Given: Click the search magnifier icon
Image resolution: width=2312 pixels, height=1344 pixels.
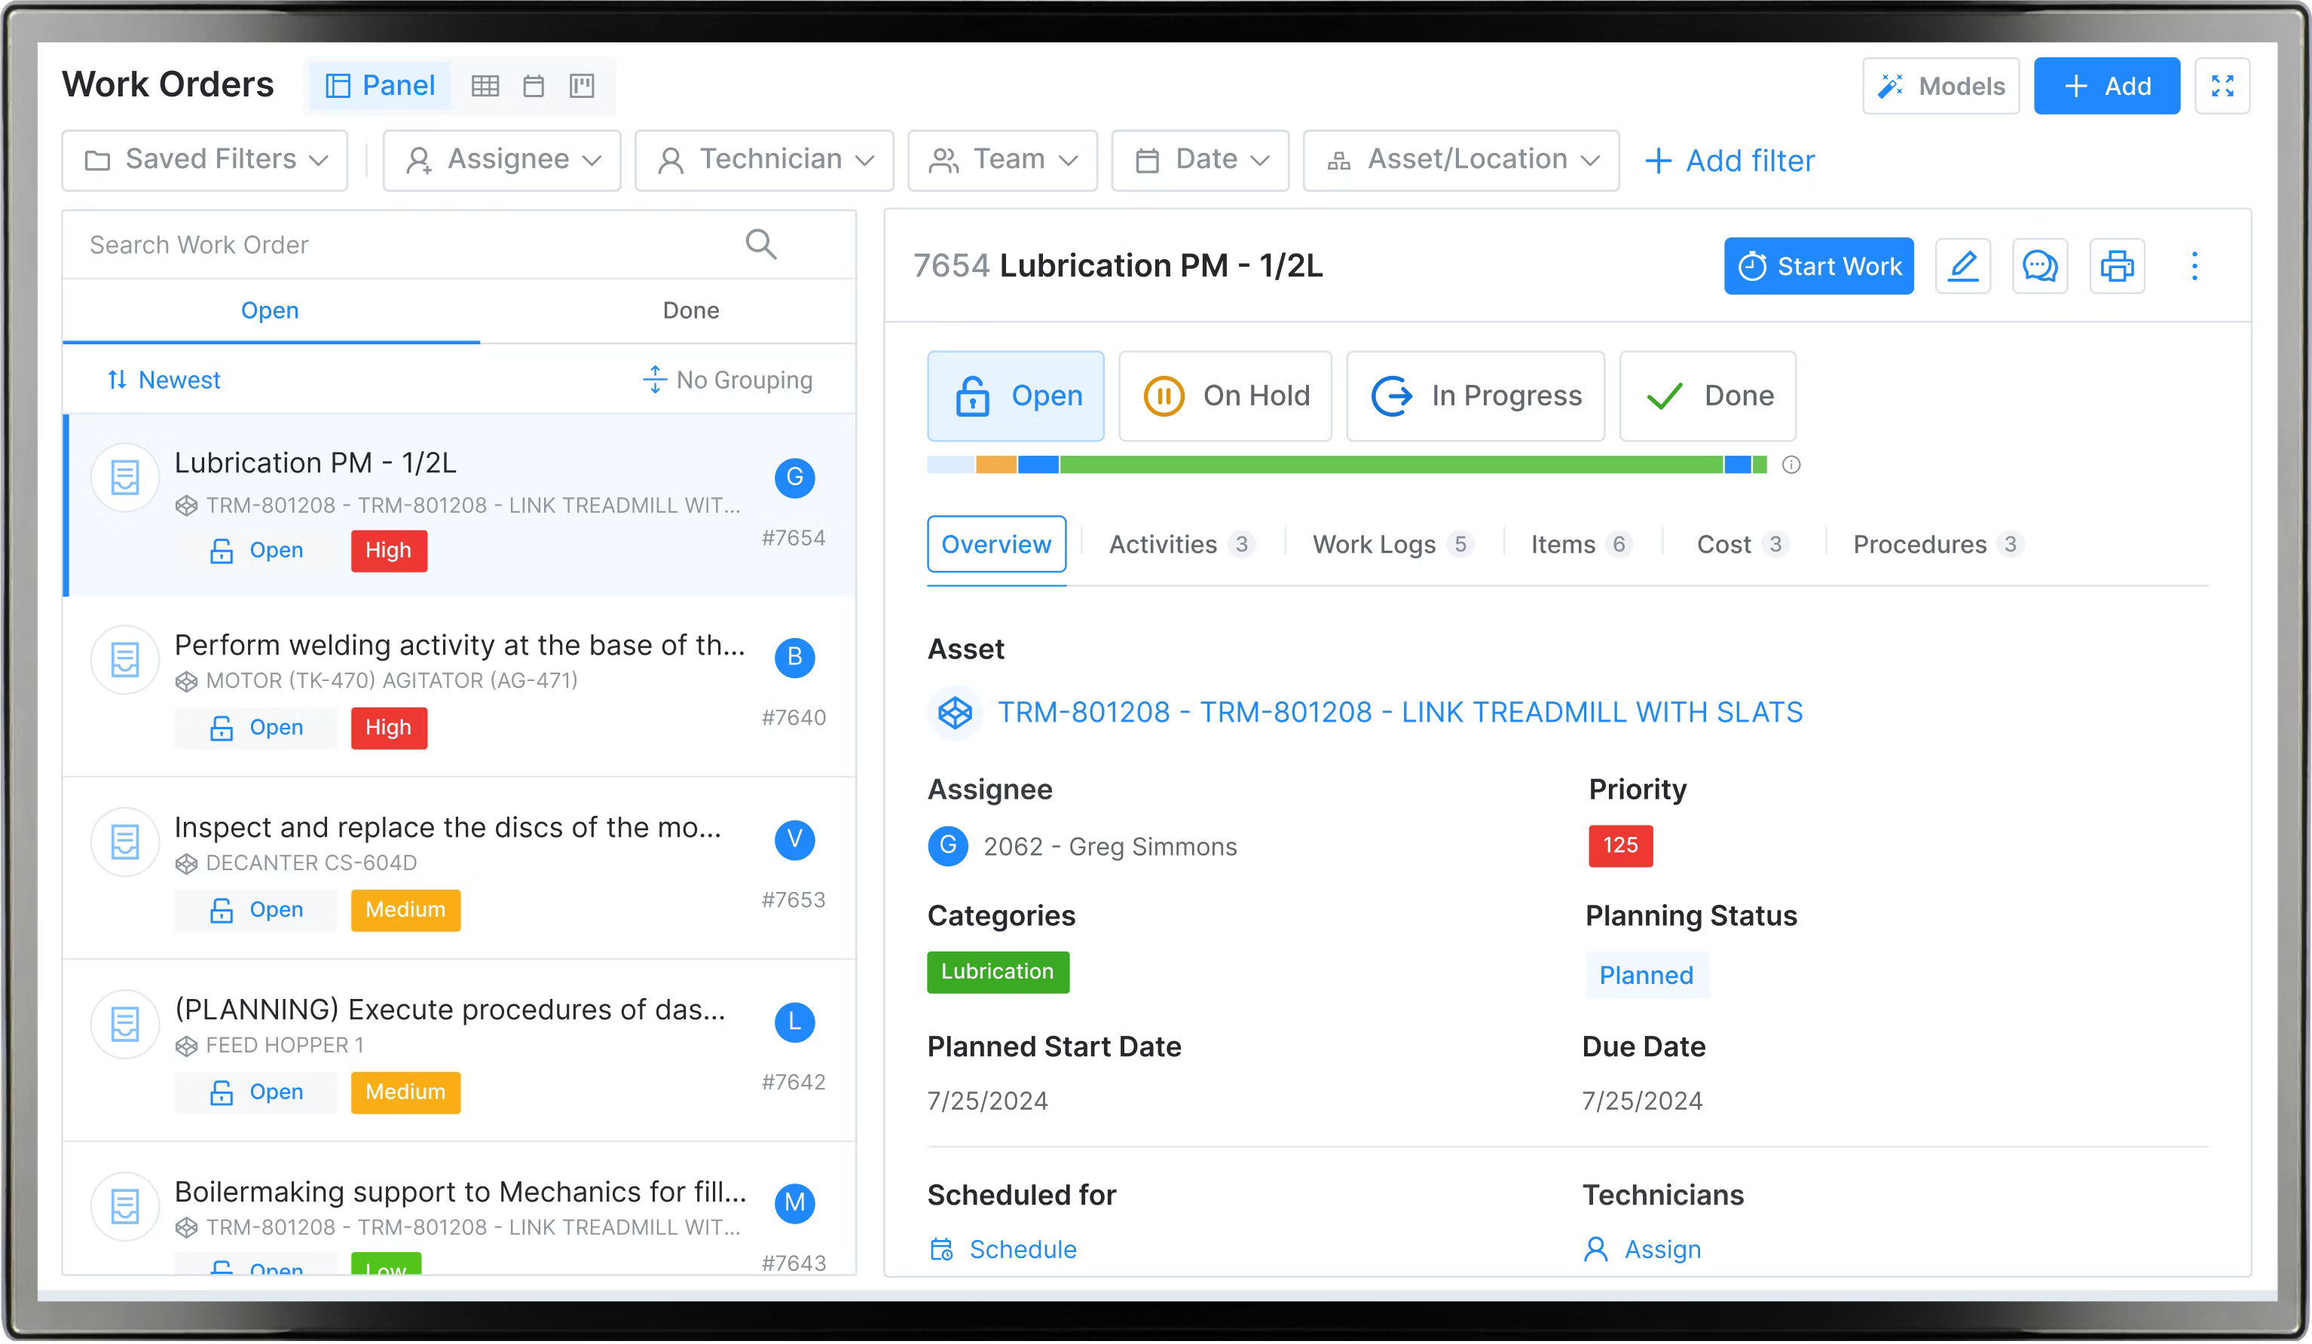Looking at the screenshot, I should point(760,244).
